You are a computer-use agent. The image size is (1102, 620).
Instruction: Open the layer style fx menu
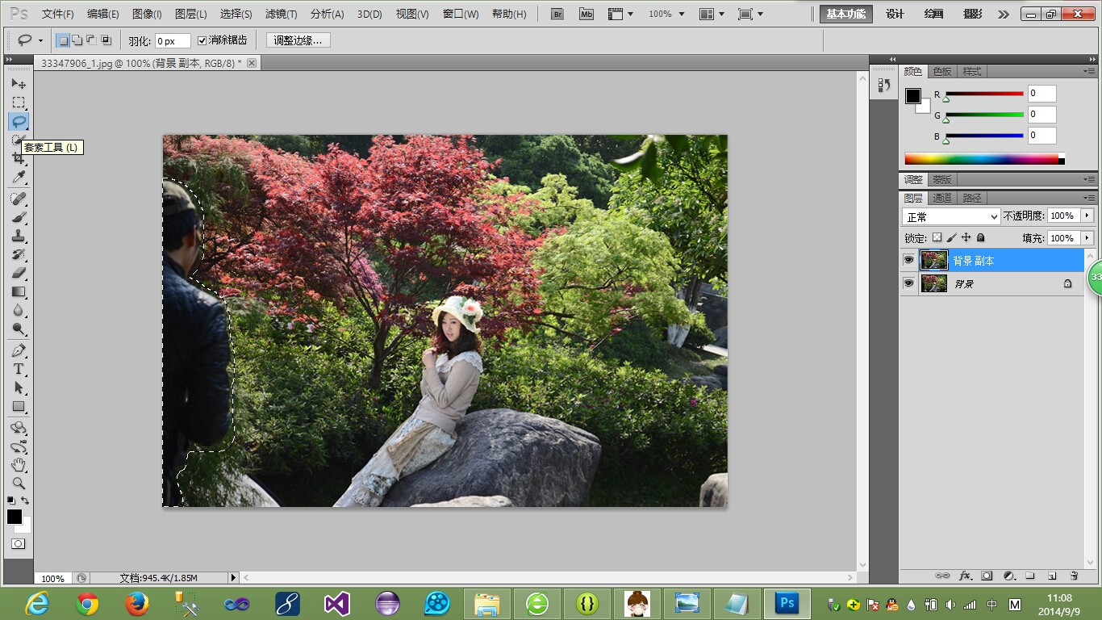(x=965, y=576)
